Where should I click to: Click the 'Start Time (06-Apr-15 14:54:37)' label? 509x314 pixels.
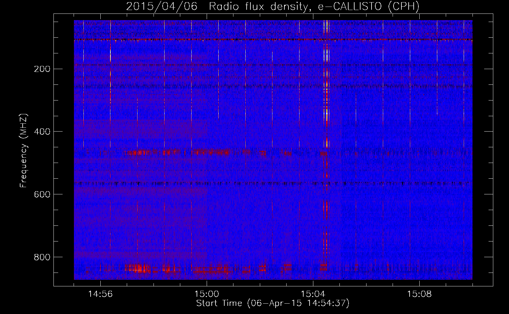(x=273, y=303)
